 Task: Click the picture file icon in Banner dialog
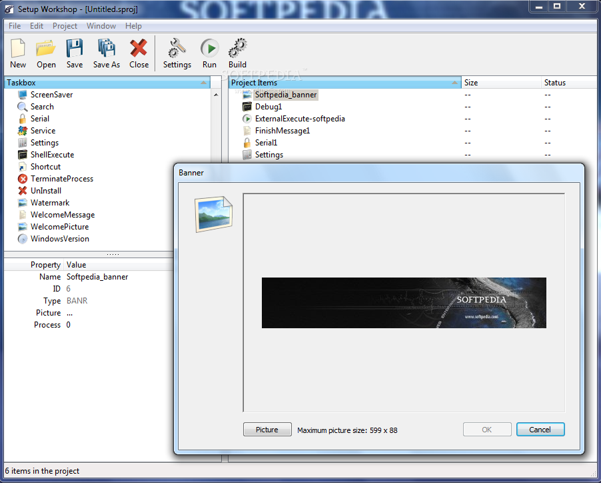click(x=214, y=214)
